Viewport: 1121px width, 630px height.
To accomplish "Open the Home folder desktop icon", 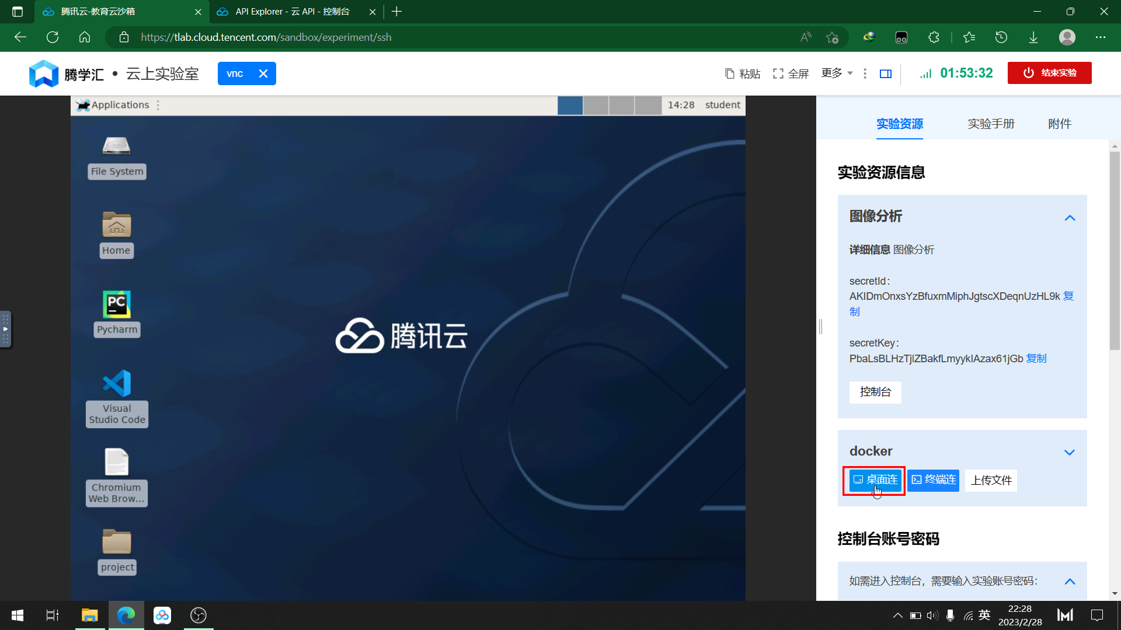I will pyautogui.click(x=116, y=234).
